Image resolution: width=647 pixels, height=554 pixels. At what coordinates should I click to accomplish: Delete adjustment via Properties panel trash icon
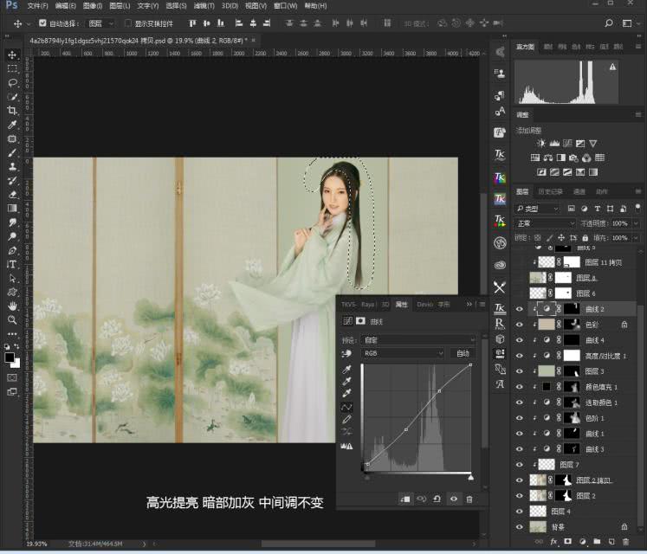click(x=469, y=499)
